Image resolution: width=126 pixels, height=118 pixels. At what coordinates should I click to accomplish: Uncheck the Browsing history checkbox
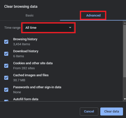tap(6, 42)
